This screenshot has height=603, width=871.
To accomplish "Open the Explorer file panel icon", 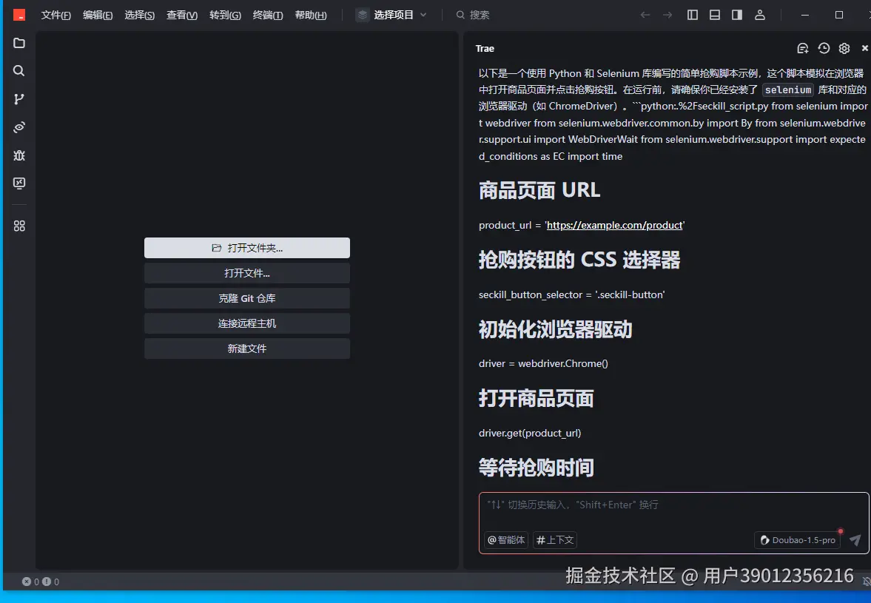I will [x=19, y=44].
